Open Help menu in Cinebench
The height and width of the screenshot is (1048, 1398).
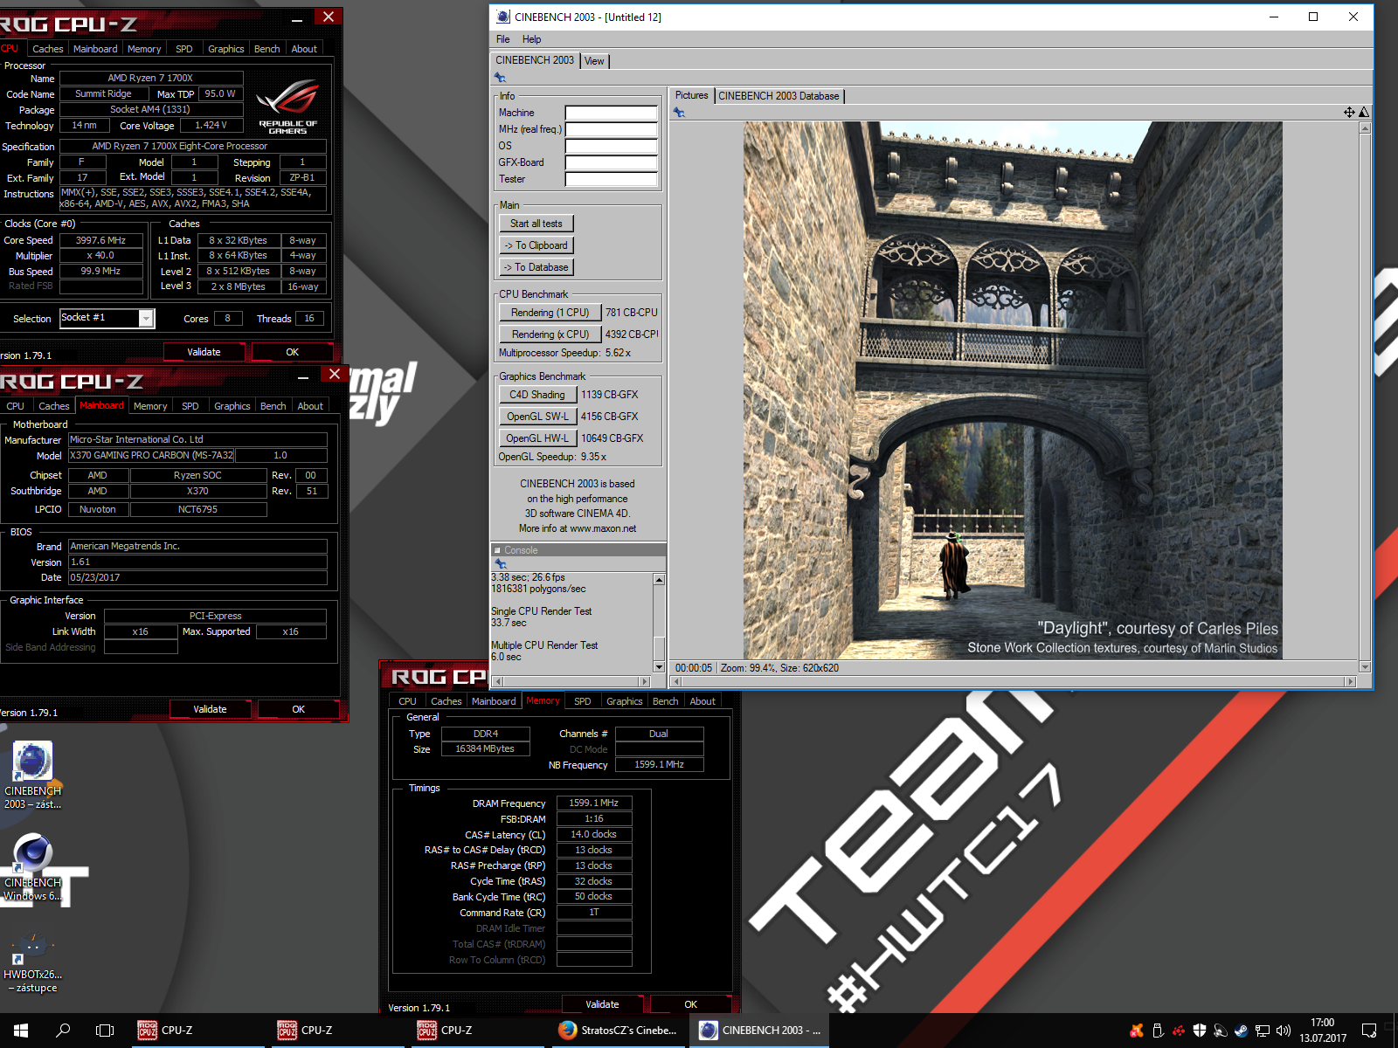[531, 39]
